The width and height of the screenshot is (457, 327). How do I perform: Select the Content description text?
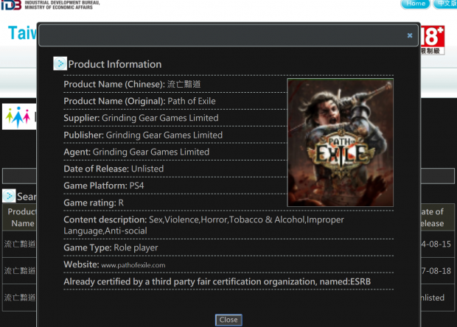pos(203,225)
